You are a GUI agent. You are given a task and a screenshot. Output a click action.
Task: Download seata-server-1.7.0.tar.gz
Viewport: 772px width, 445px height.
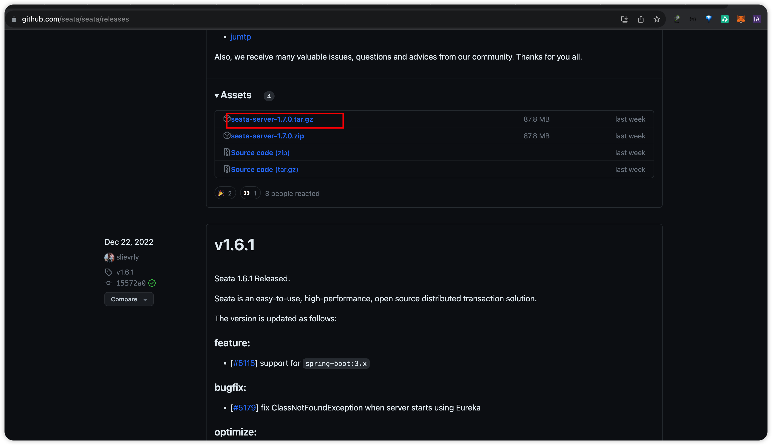pyautogui.click(x=272, y=119)
